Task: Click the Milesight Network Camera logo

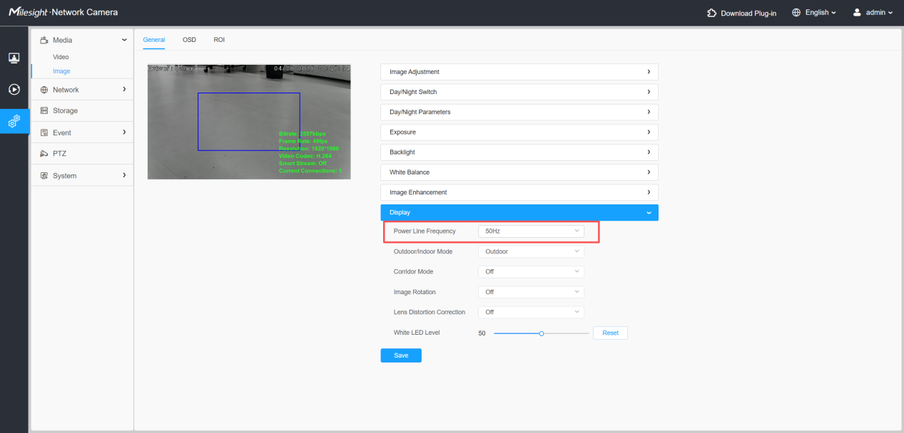Action: [64, 12]
